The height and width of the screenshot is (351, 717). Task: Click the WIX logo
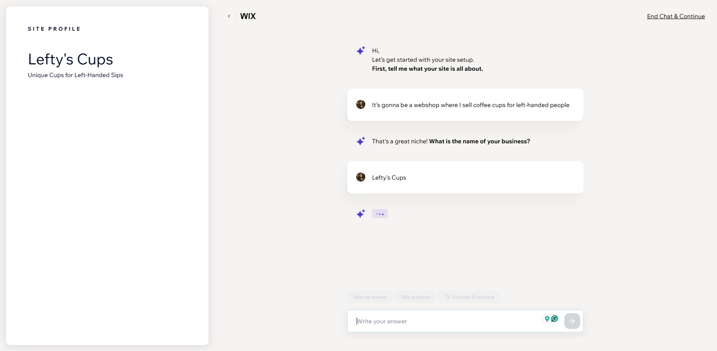pyautogui.click(x=248, y=16)
